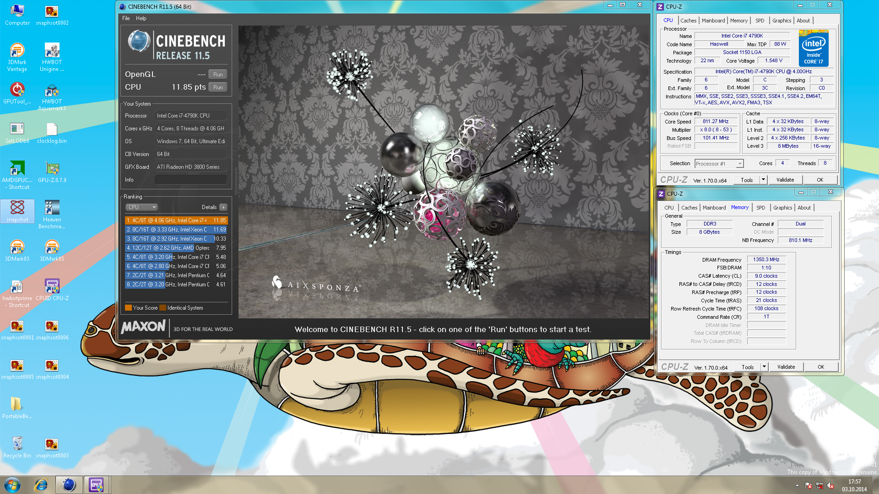Viewport: 879px width, 494px height.
Task: Open PortableBe... folder icon
Action: pos(17,408)
